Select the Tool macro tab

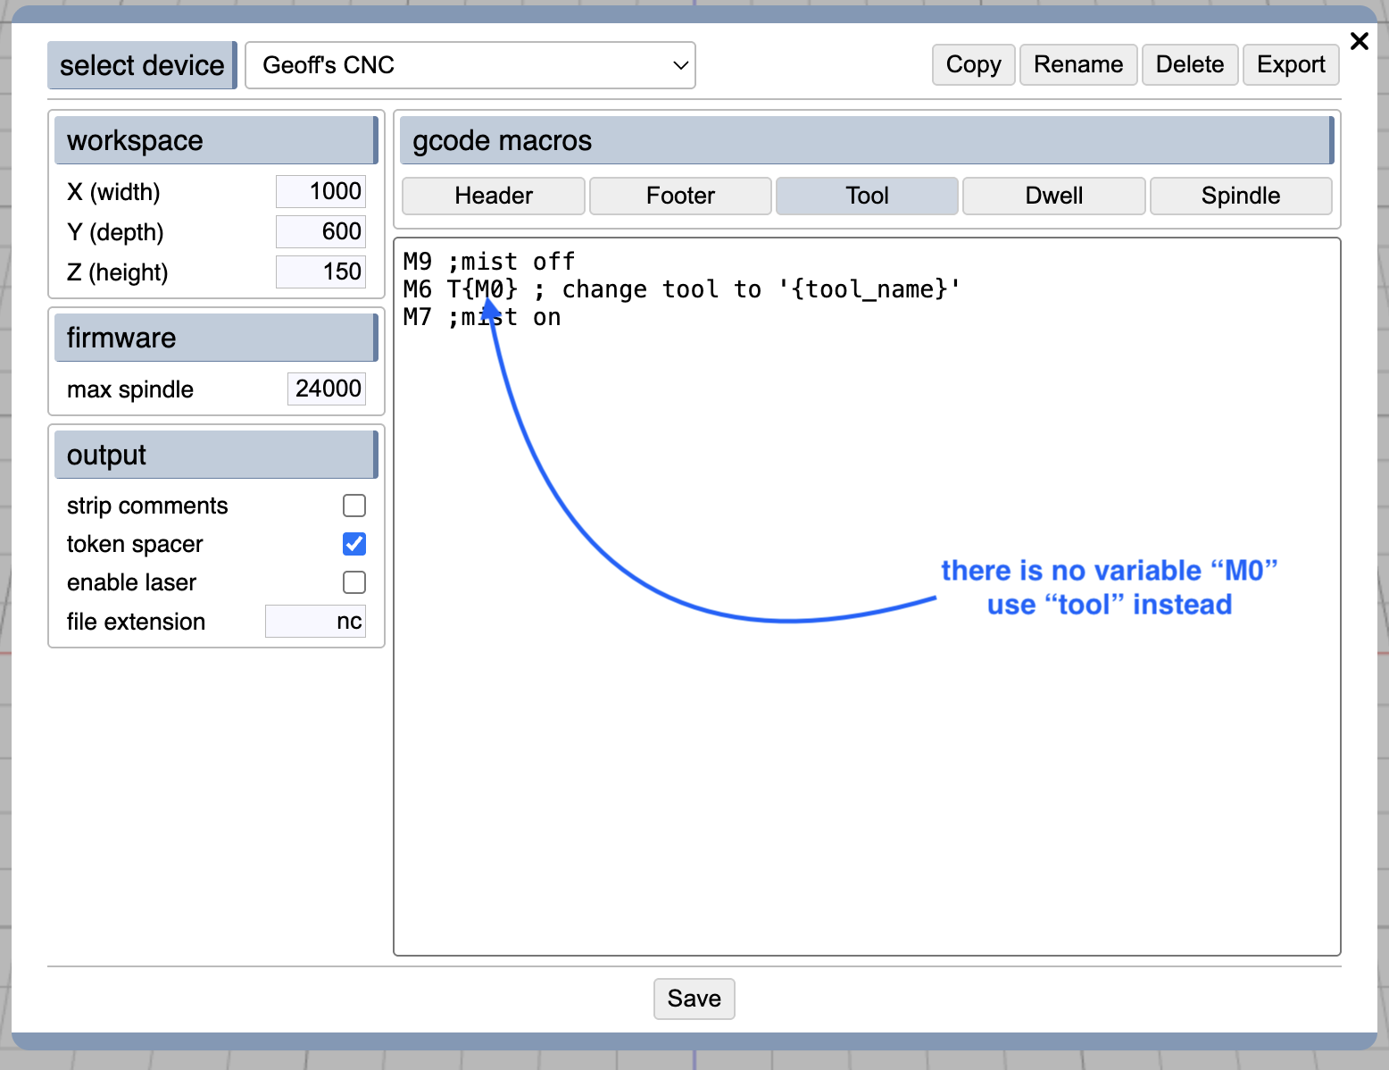(x=867, y=196)
